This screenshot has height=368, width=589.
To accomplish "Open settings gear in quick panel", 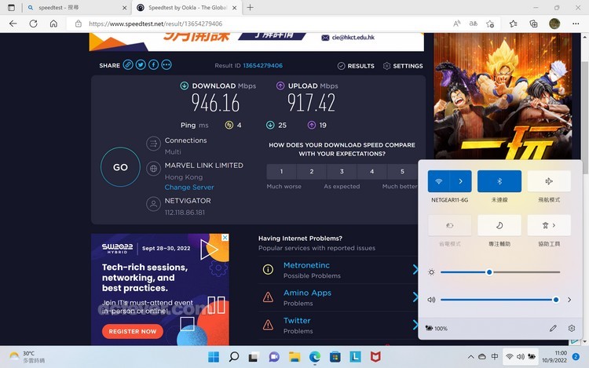I will click(x=572, y=329).
